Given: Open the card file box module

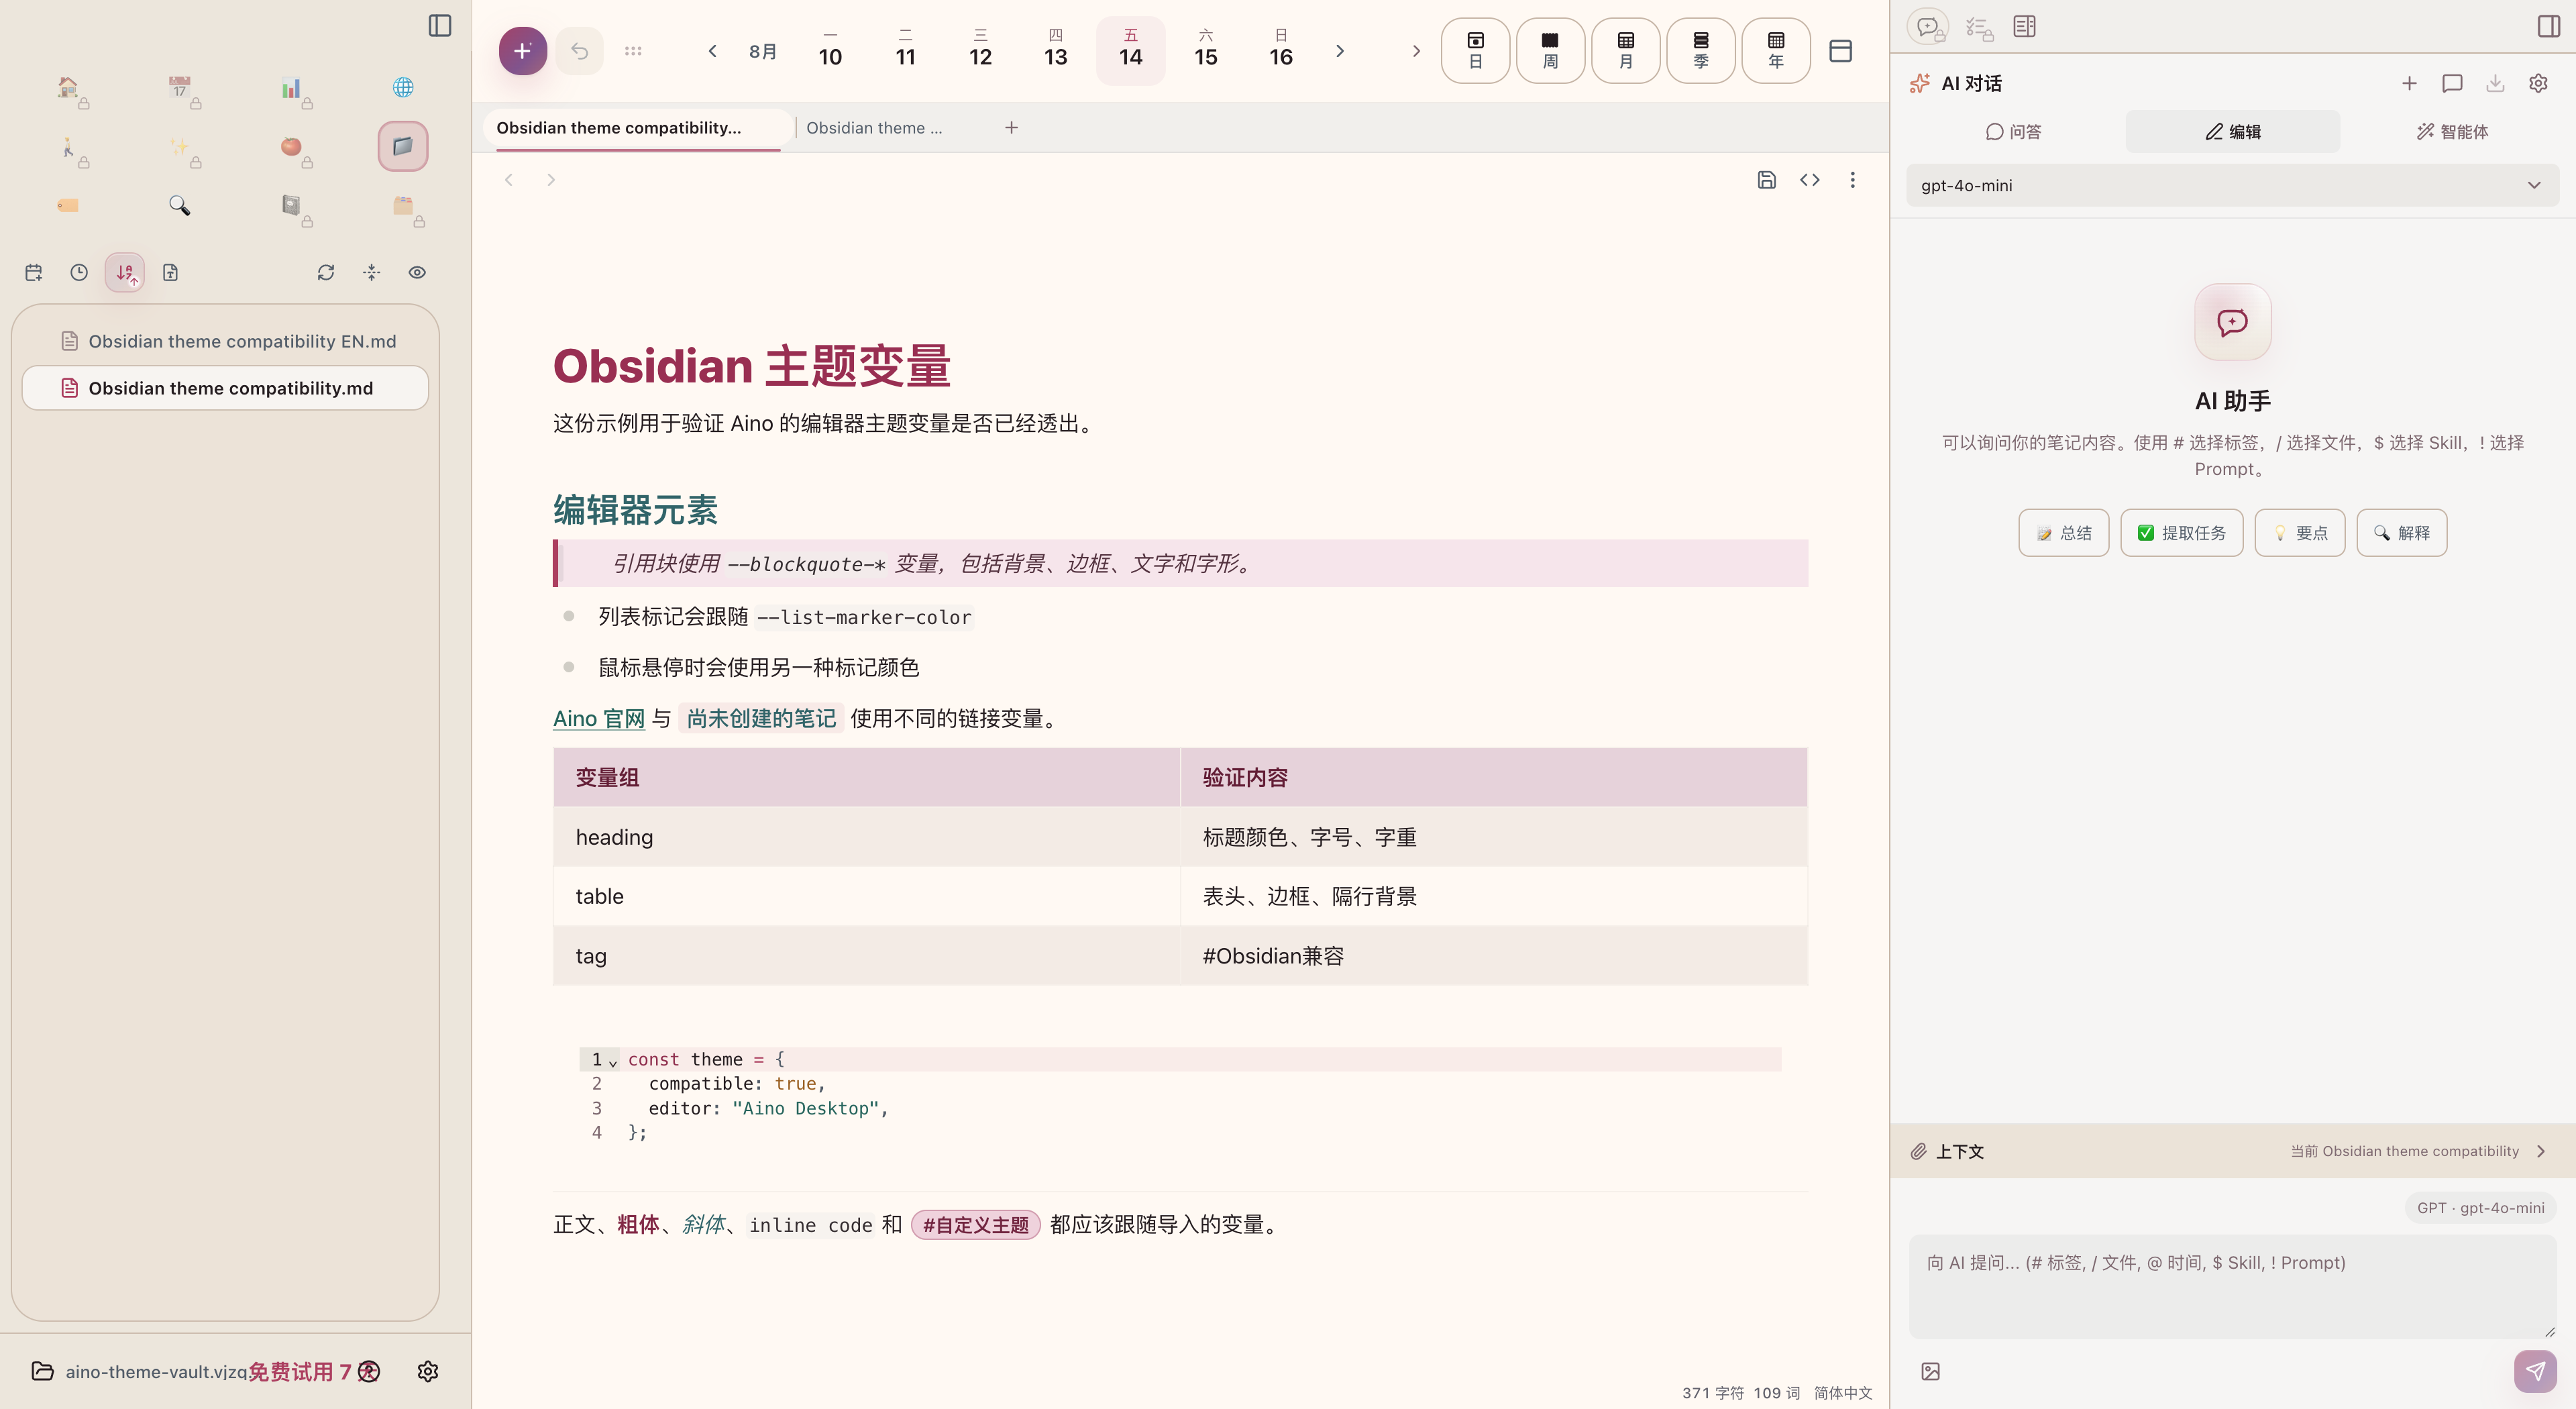Looking at the screenshot, I should [x=403, y=205].
